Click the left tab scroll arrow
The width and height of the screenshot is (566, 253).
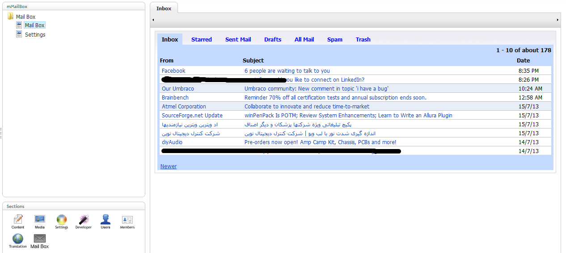(x=153, y=20)
